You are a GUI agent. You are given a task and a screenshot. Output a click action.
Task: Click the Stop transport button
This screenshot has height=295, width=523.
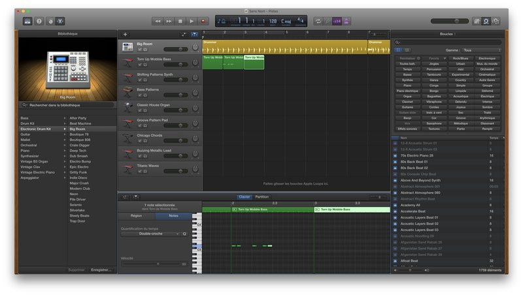(x=180, y=22)
